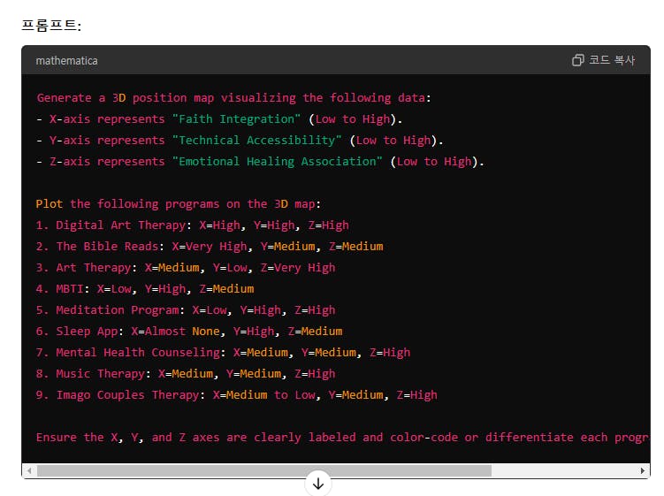Viewport: 664px width, 496px height.
Task: Click the 코드 복사 button label
Action: click(x=612, y=60)
